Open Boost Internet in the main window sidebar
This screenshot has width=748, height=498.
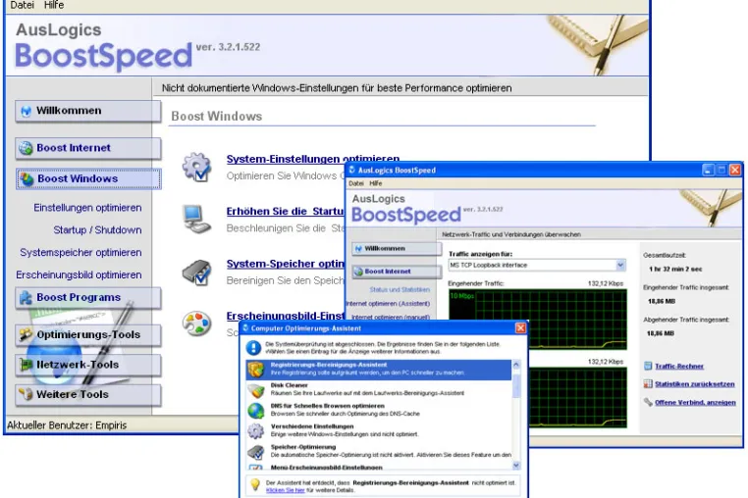[87, 148]
